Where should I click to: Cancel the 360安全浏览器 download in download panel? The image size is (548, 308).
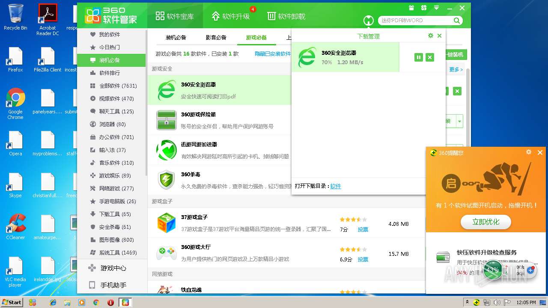click(x=430, y=57)
